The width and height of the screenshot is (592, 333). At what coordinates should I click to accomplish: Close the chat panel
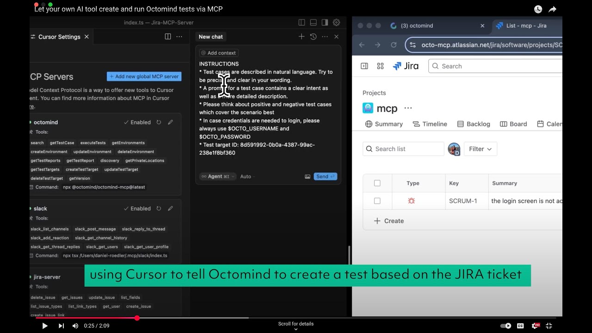coord(336,37)
